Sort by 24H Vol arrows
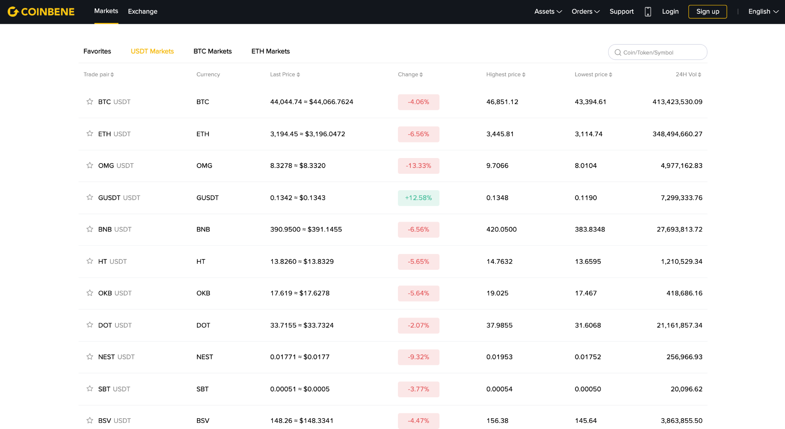Screen dimensions: 785x429 pyautogui.click(x=700, y=75)
